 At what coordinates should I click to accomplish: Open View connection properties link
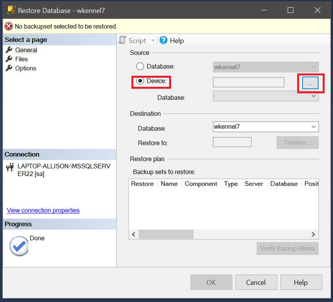43,210
